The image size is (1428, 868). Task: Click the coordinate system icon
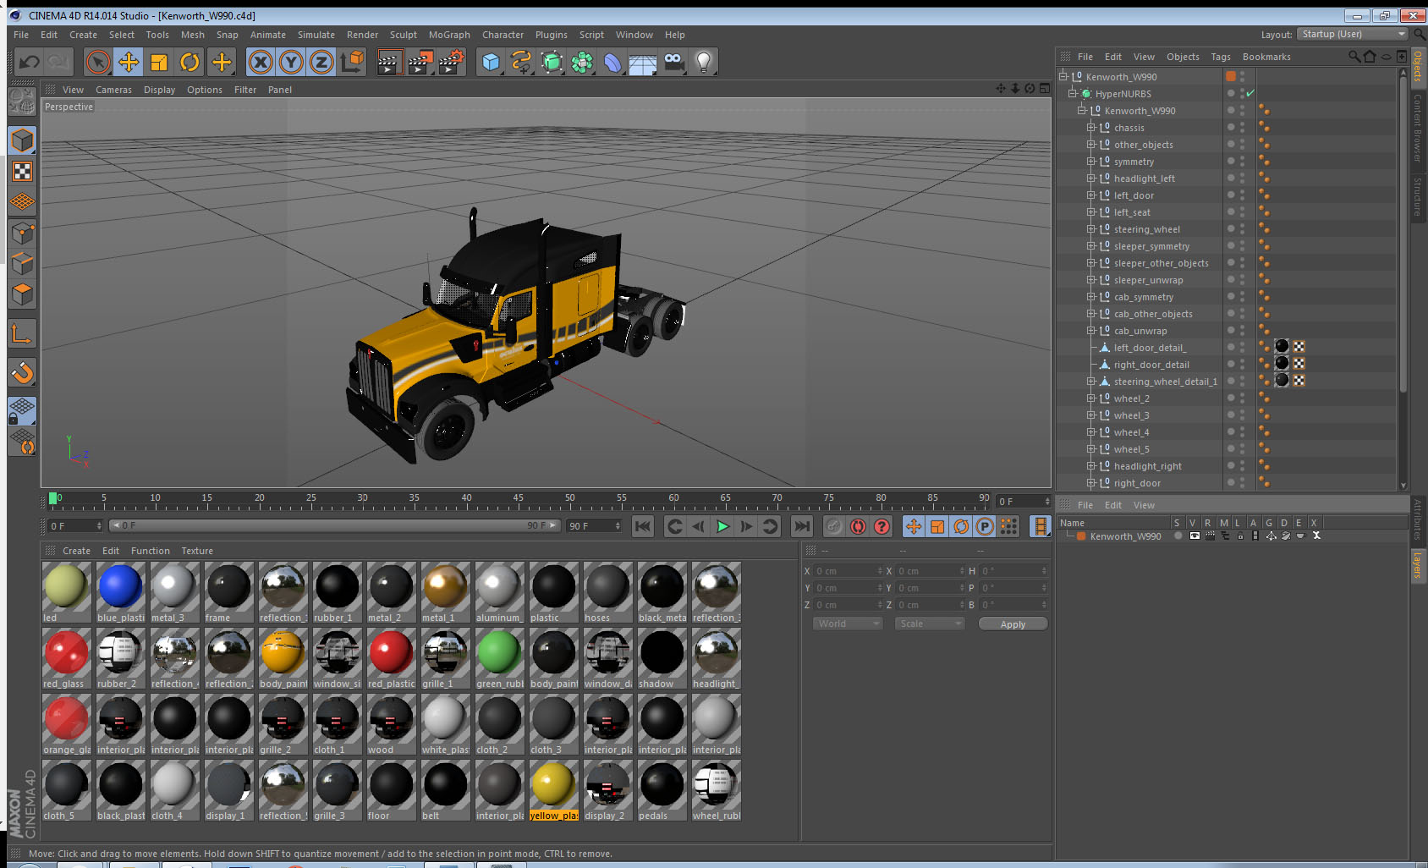click(352, 62)
